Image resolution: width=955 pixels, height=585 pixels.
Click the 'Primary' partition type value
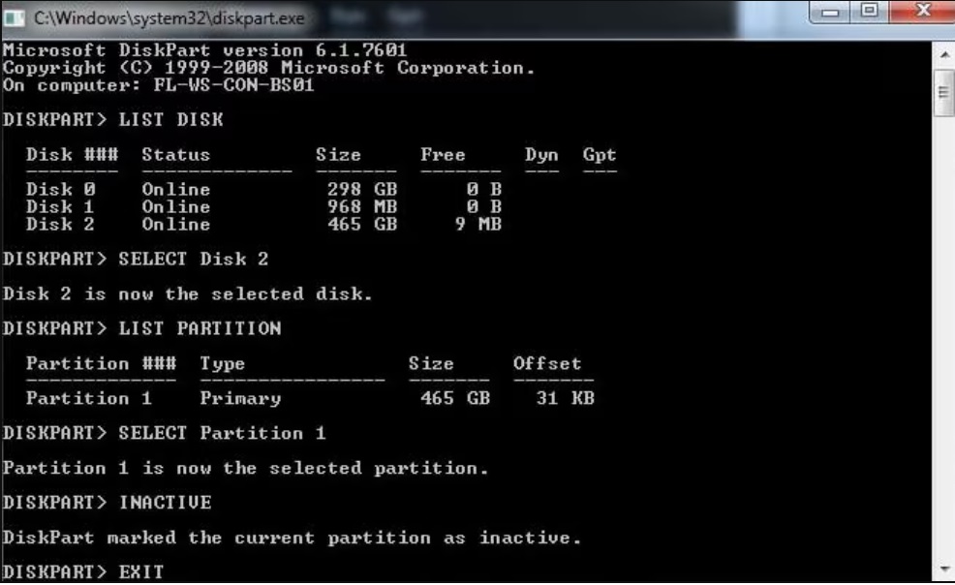coord(240,399)
